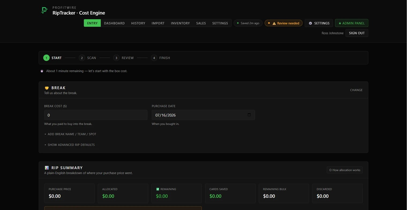Click the Discarded $0.00 card
This screenshot has height=210, width=407.
coord(337,193)
